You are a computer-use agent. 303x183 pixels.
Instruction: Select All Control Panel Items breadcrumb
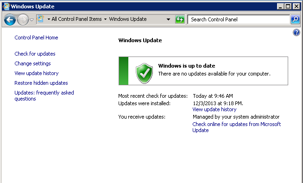coord(76,19)
